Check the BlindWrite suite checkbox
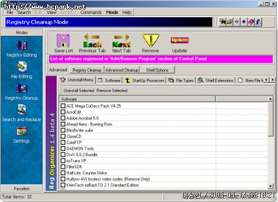Screen dimensions: 278x202 (x=63, y=130)
